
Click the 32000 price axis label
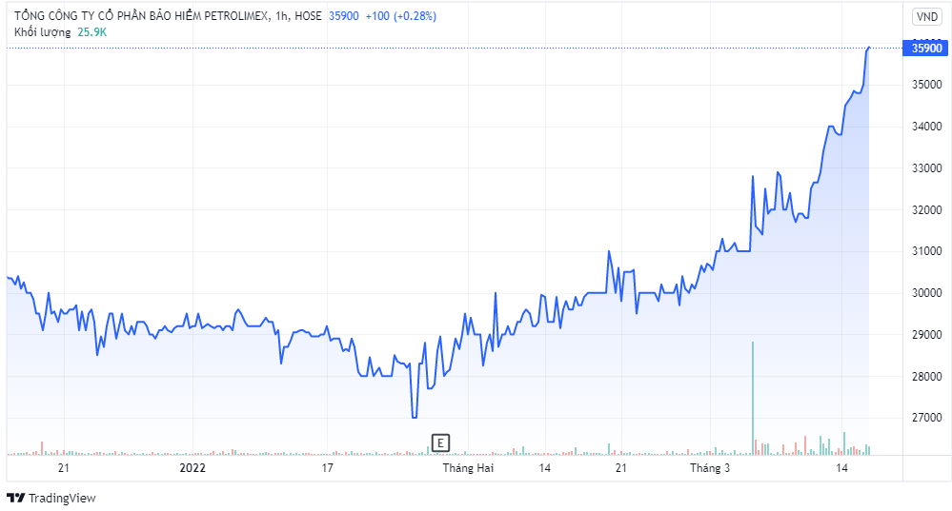point(926,209)
